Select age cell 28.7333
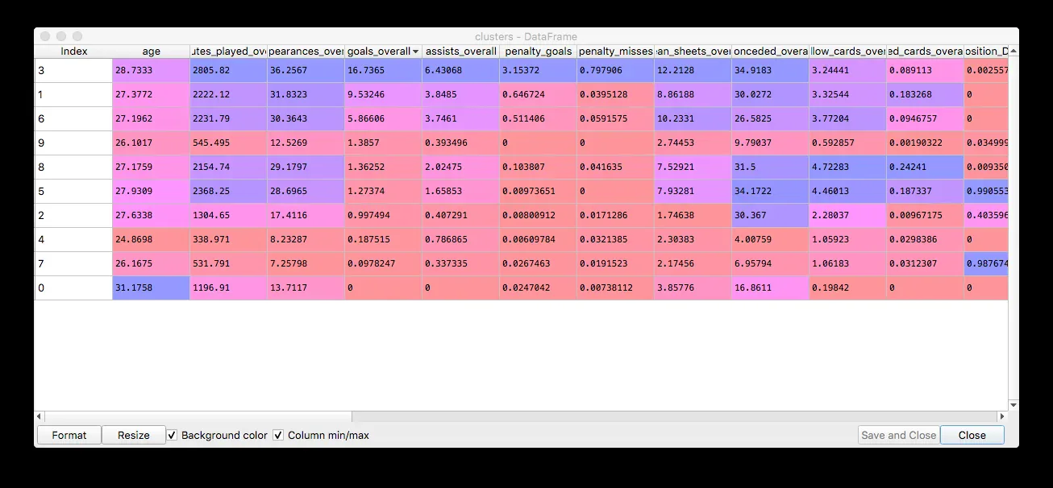This screenshot has width=1053, height=488. tap(151, 70)
